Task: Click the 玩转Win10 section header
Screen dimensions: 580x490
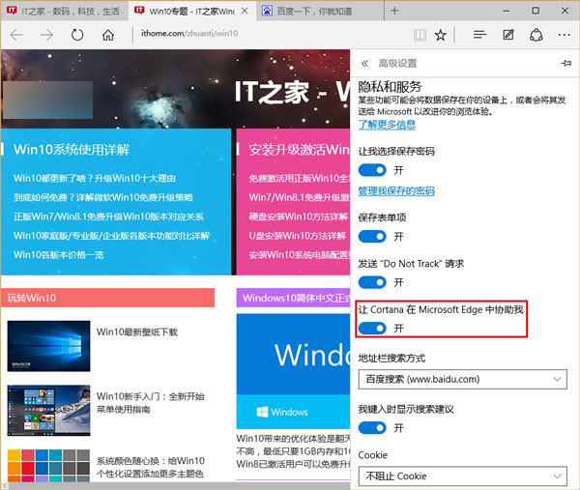Action: coord(107,298)
